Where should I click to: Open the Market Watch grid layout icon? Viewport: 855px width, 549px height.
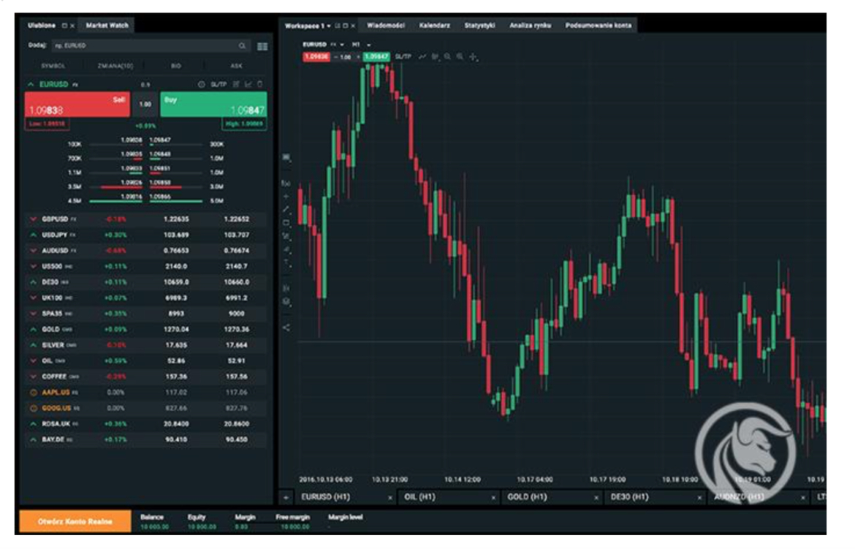click(x=262, y=46)
